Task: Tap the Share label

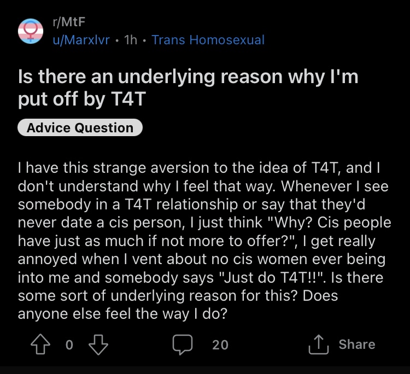Action: click(357, 344)
